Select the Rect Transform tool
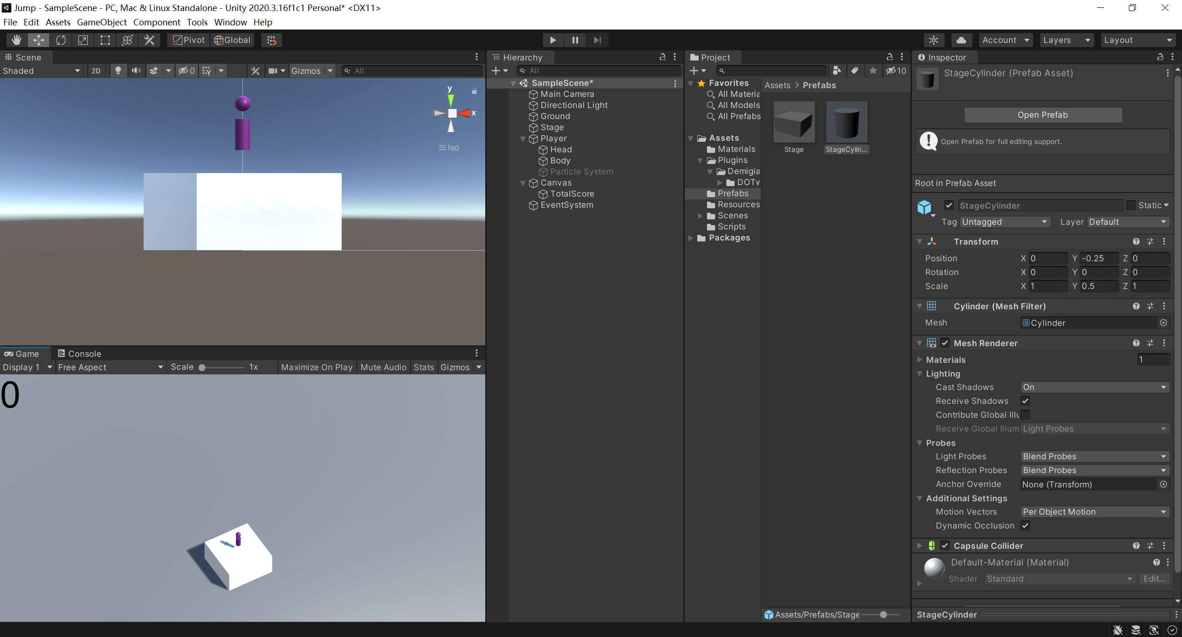 (105, 40)
